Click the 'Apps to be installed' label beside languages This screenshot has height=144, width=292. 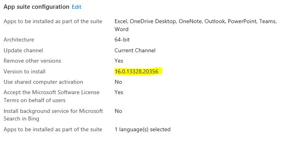(x=53, y=129)
